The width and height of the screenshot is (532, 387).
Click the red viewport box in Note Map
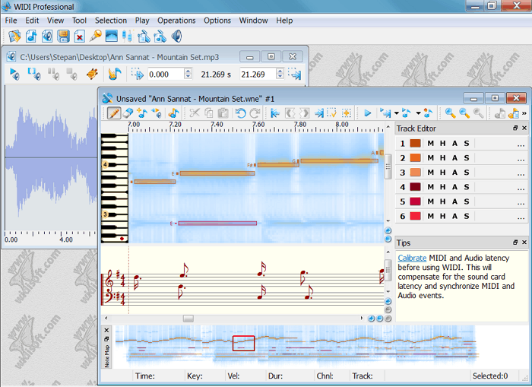244,343
